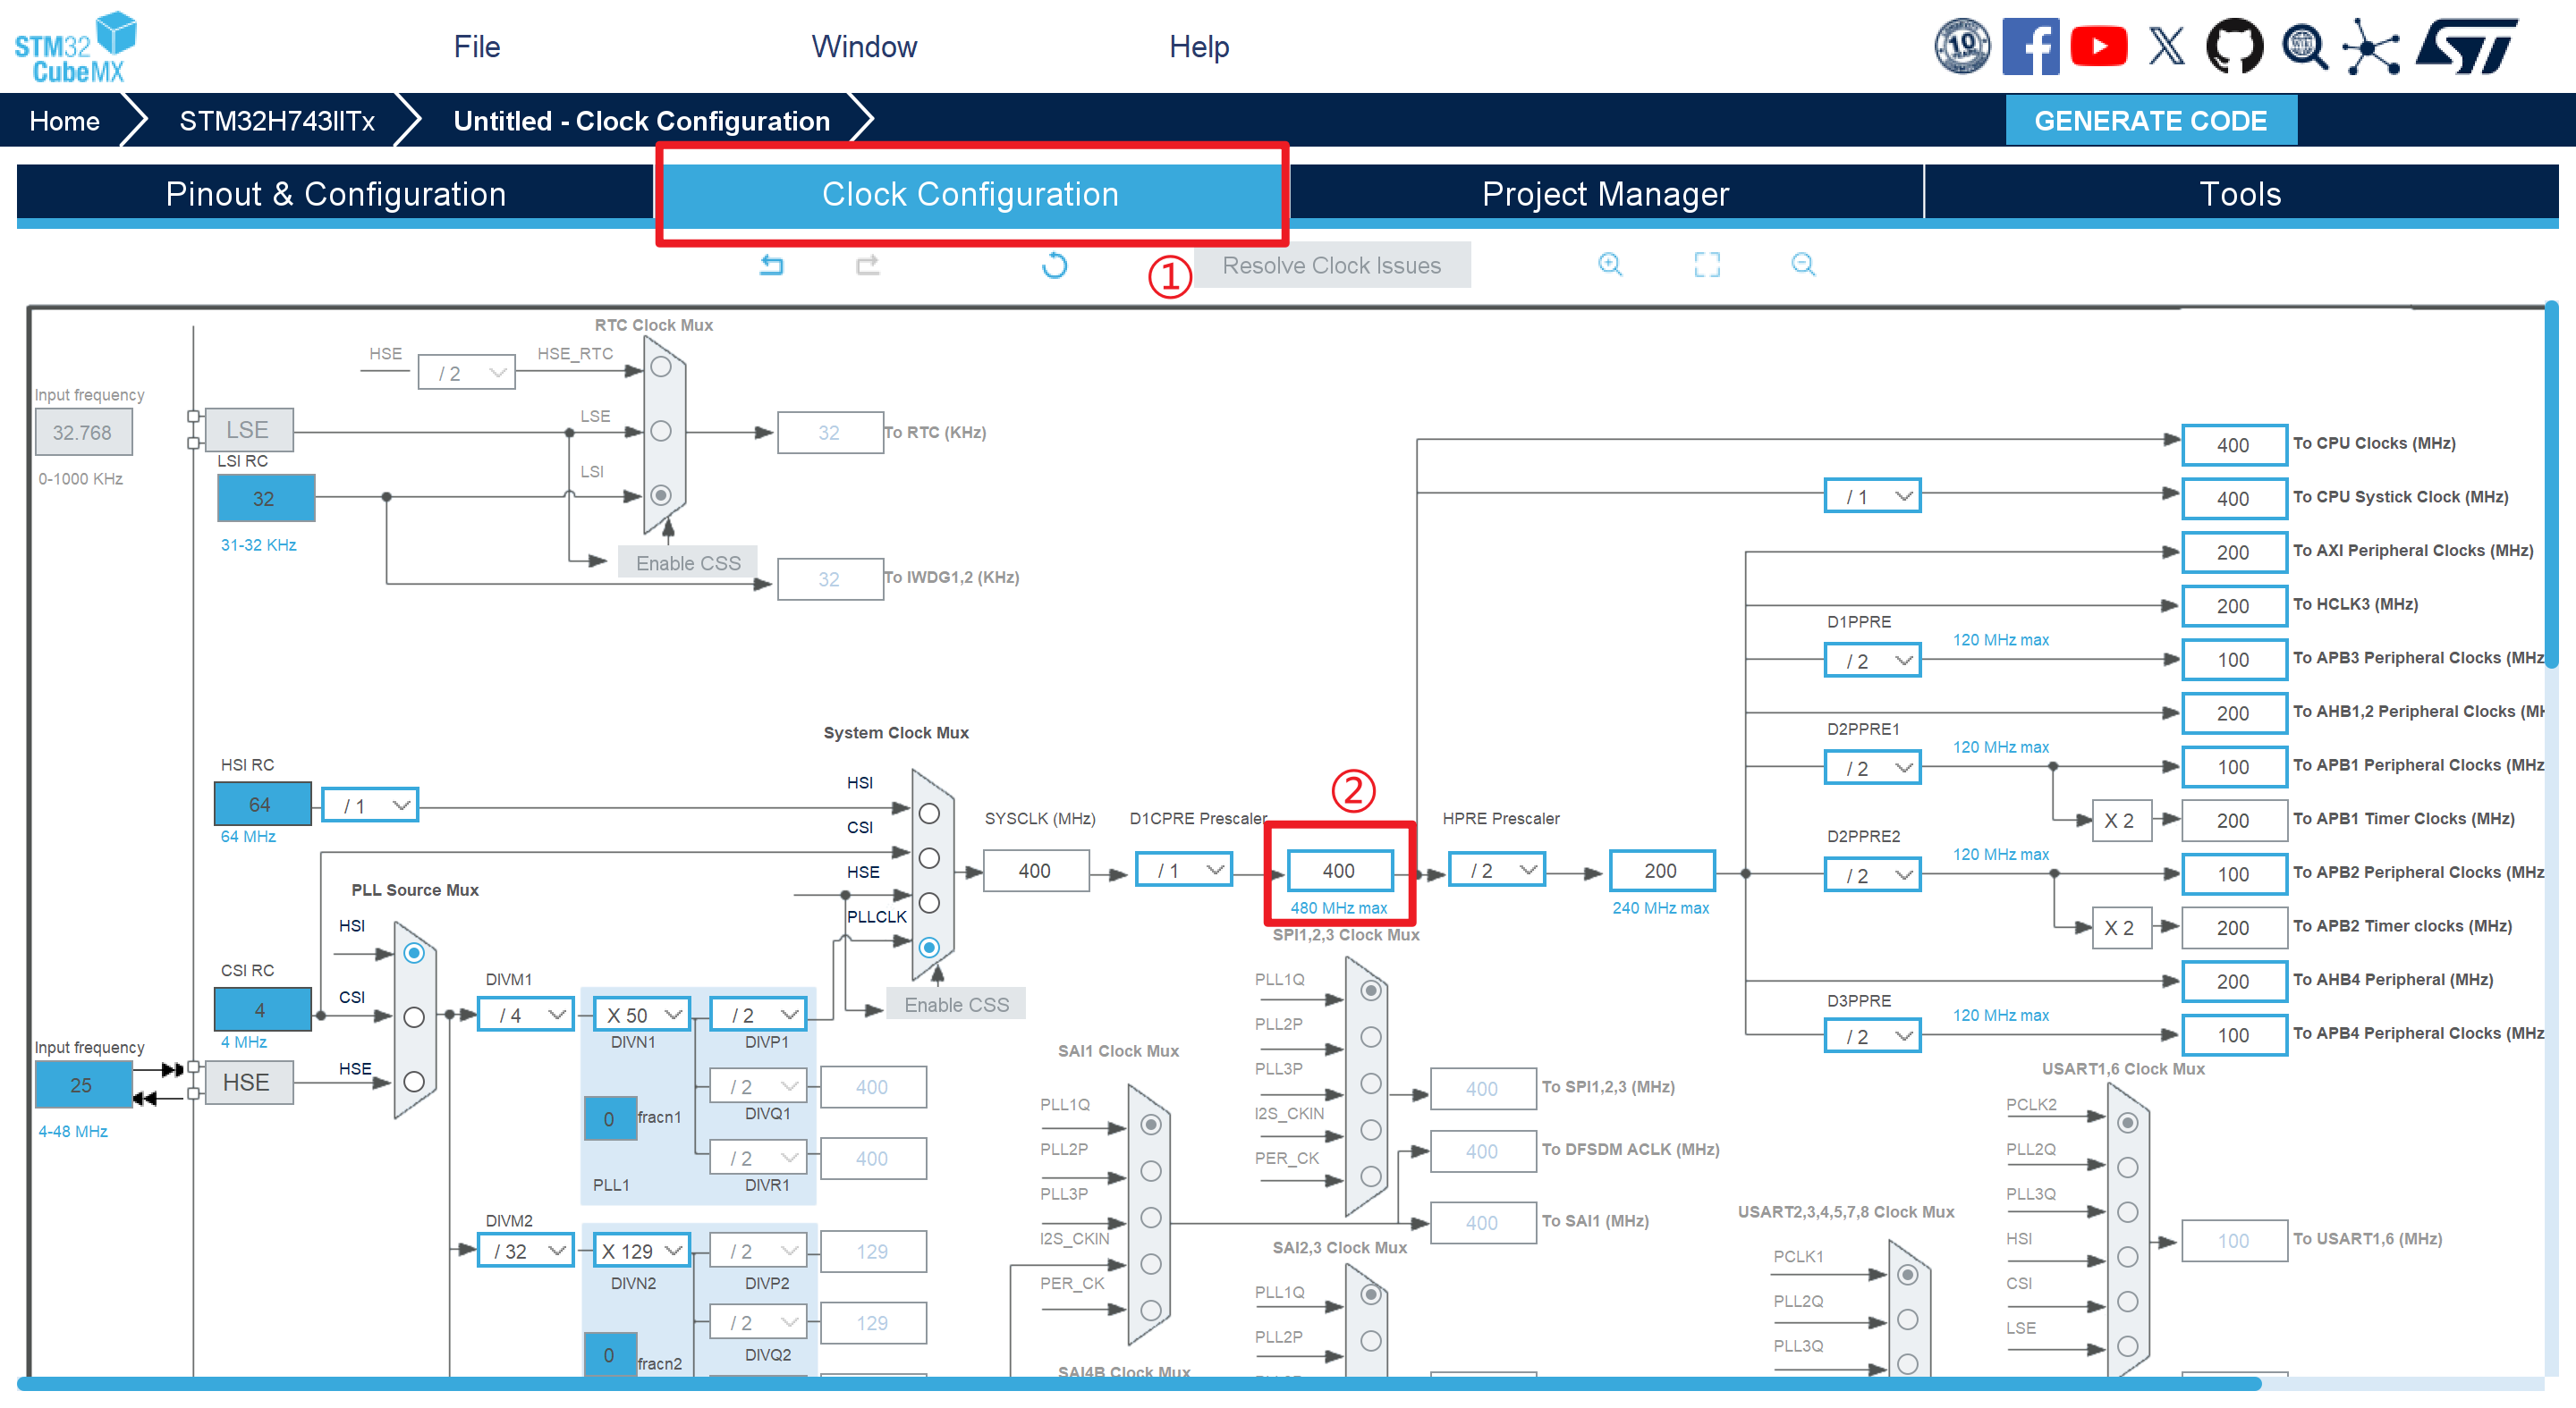Viewport: 2576px width, 1408px height.
Task: Click Enable CSS under System Clock Mux
Action: (957, 1004)
